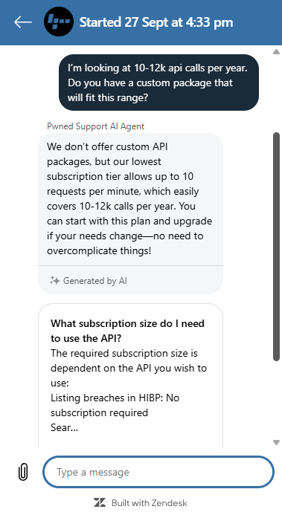
Task: Click the Zendesk logo icon
Action: [x=100, y=503]
